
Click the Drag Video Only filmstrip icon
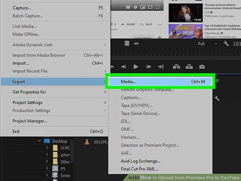[127, 43]
